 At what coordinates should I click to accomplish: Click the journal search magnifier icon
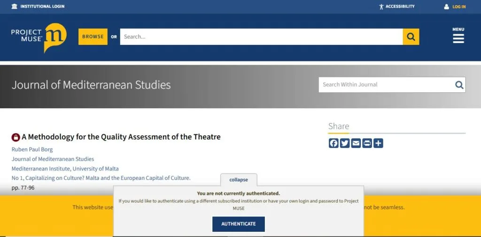coord(459,85)
